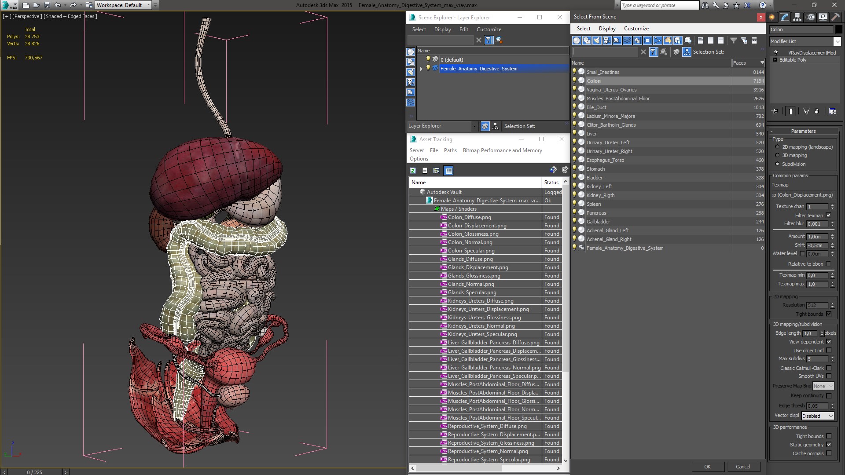Image resolution: width=845 pixels, height=475 pixels.
Task: Click the layers icon in Layer Explorer footer
Action: [485, 126]
